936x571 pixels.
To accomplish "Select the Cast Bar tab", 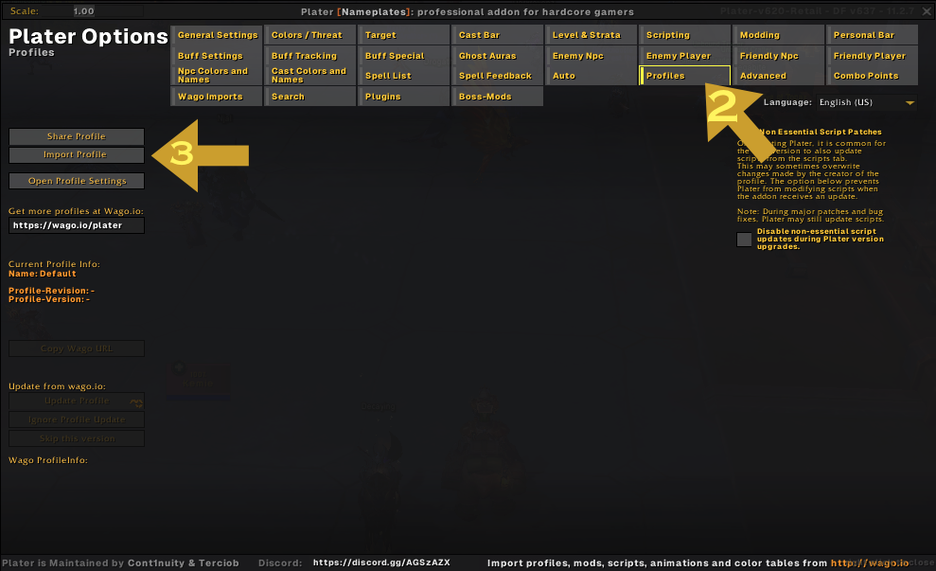I will click(x=498, y=35).
